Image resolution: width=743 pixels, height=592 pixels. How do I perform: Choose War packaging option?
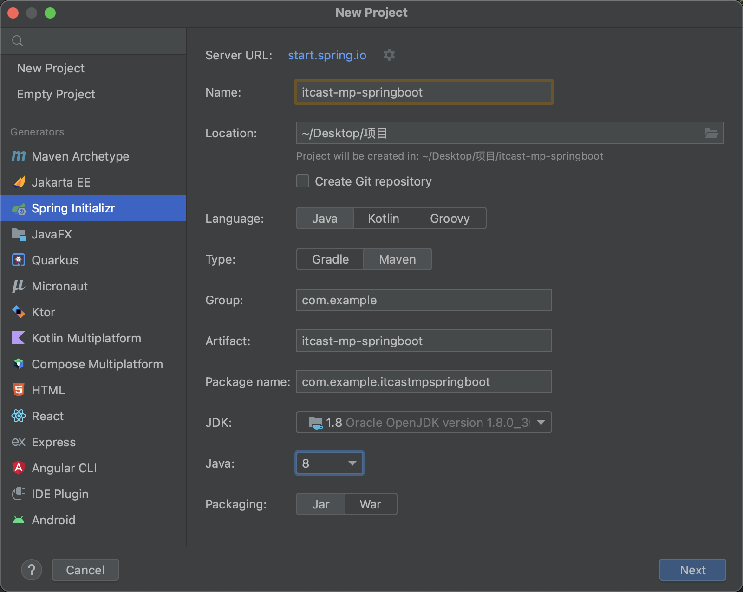(370, 504)
